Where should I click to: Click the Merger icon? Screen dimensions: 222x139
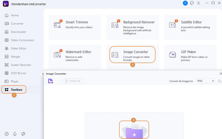pyautogui.click(x=7, y=57)
